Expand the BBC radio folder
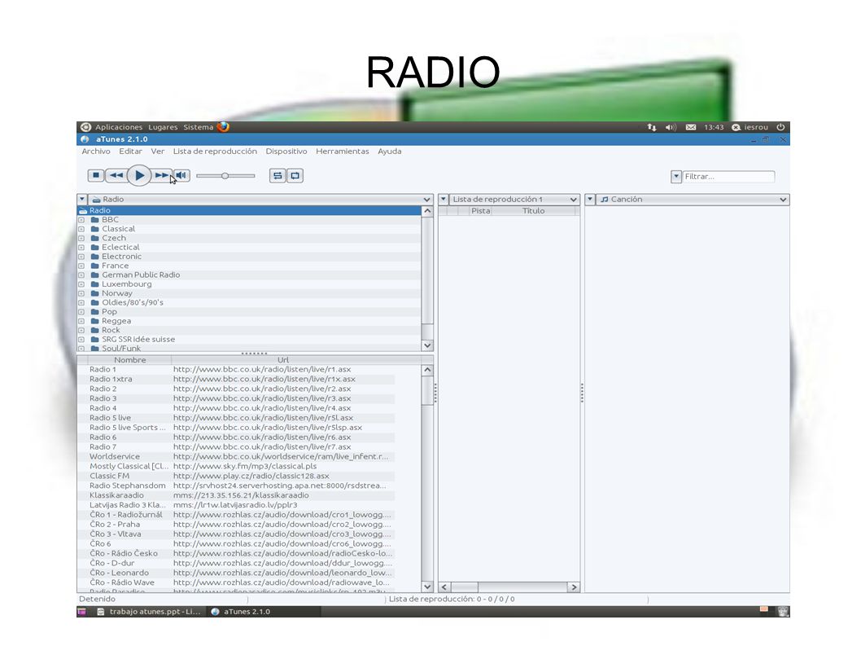 click(x=81, y=220)
